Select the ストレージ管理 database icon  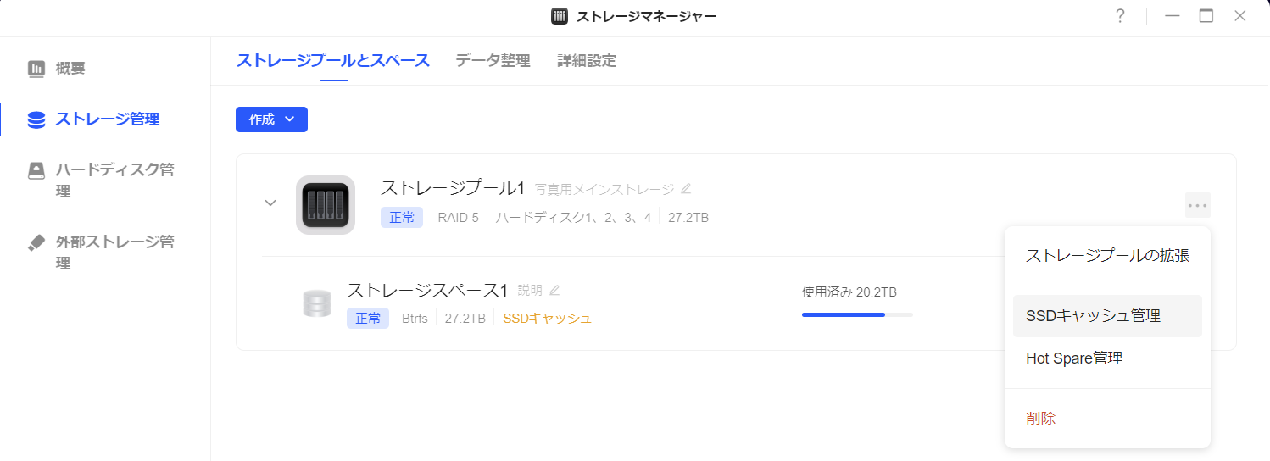tap(36, 119)
